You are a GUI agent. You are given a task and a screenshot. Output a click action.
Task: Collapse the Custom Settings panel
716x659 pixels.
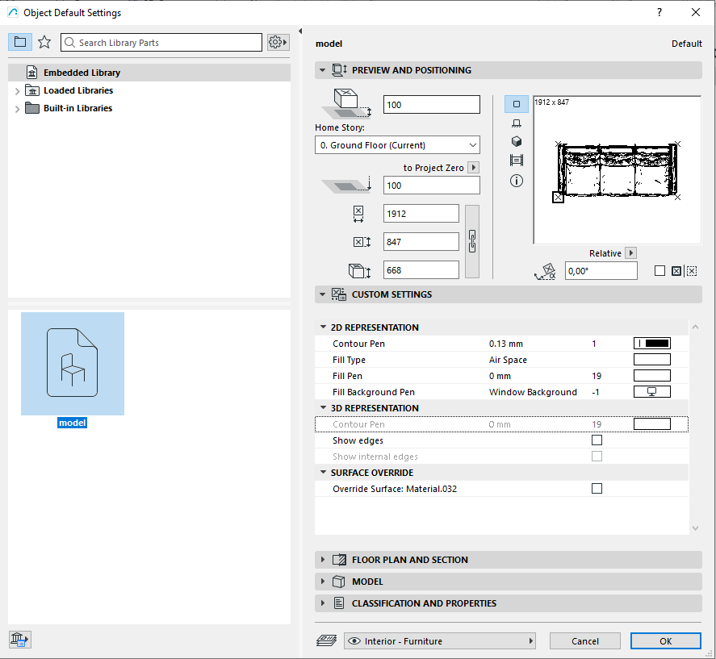coord(322,294)
